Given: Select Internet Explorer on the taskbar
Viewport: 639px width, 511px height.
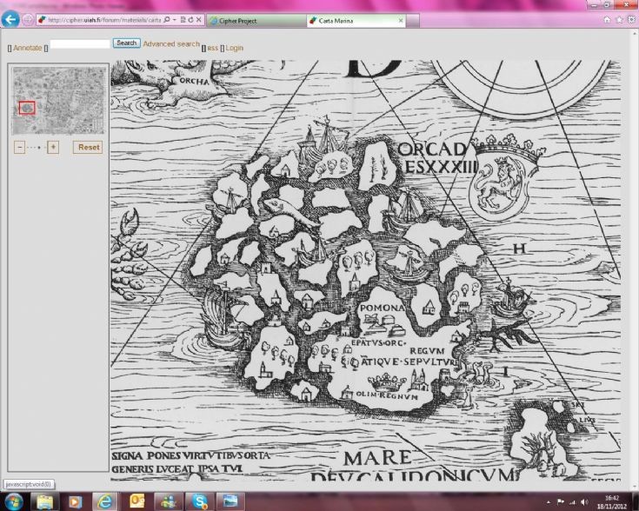Looking at the screenshot, I should [105, 501].
